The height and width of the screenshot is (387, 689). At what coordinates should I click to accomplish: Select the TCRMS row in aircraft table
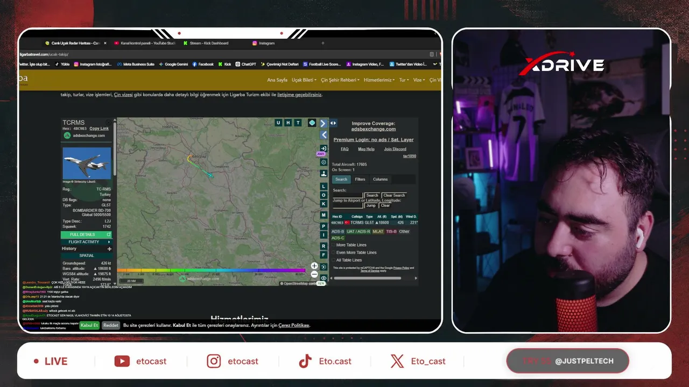tap(374, 223)
